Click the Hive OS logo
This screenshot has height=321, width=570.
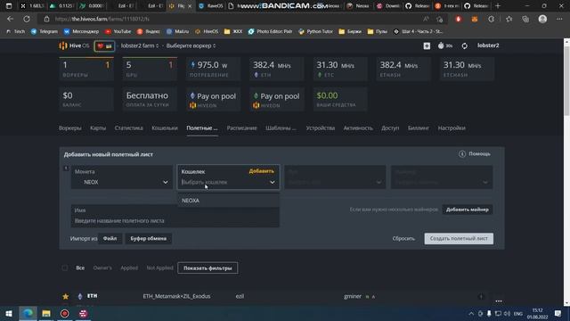point(74,45)
